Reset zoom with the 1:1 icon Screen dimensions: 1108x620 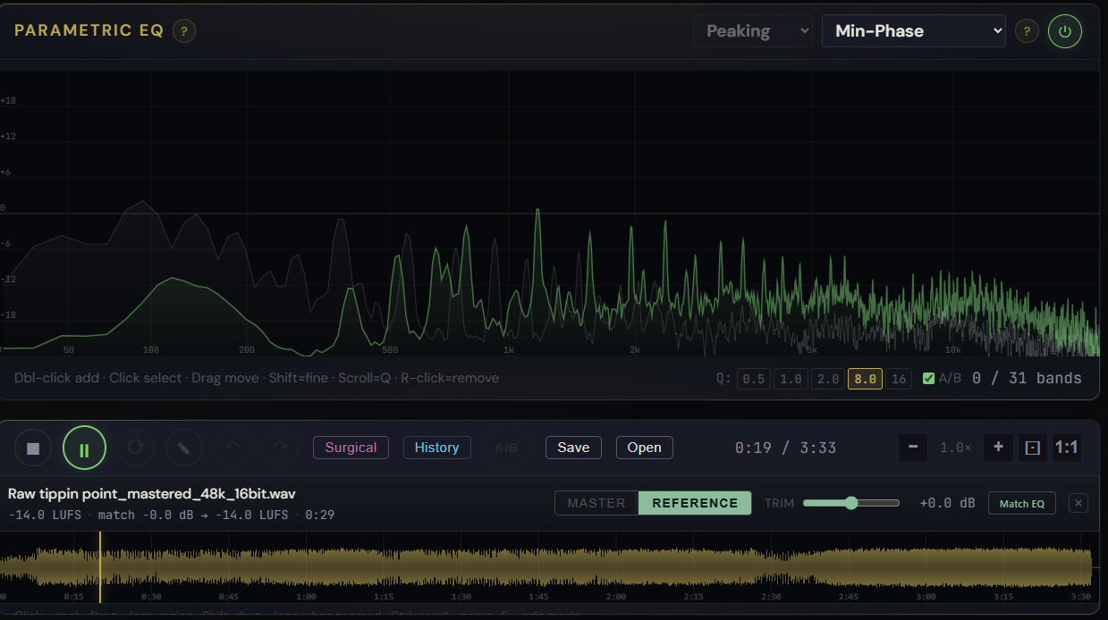click(x=1066, y=448)
